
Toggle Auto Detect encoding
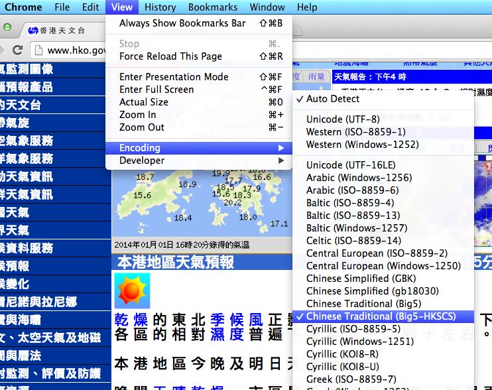pyautogui.click(x=383, y=99)
